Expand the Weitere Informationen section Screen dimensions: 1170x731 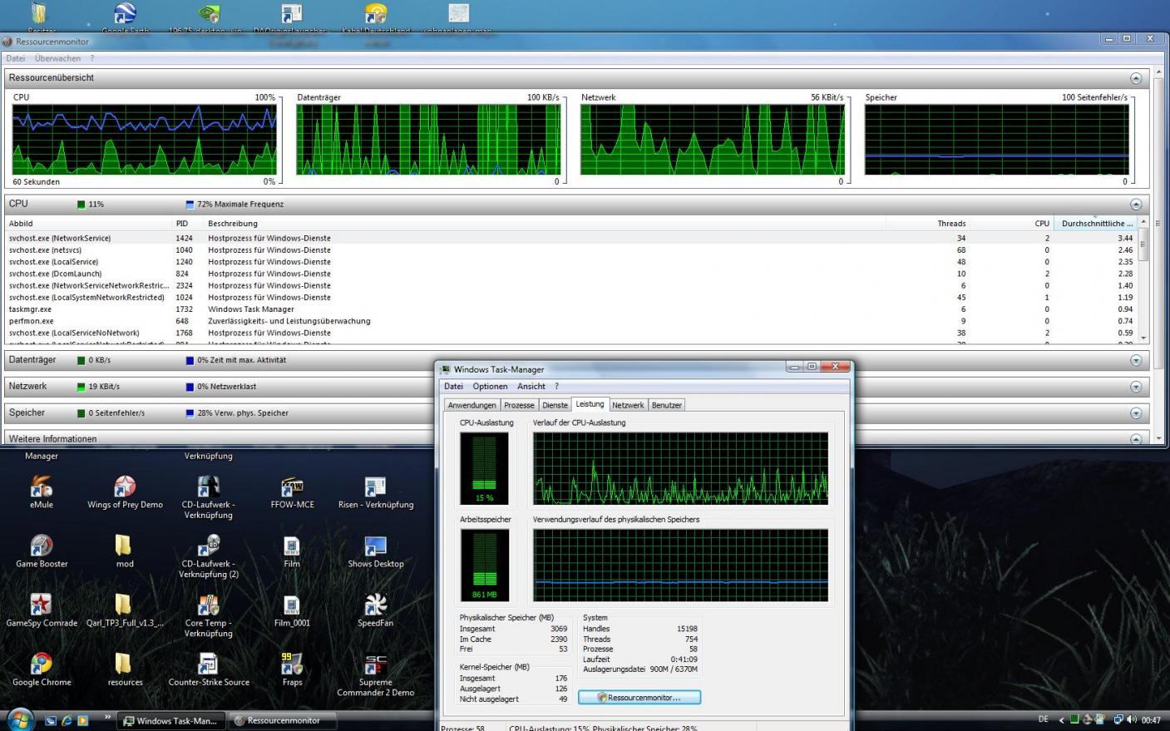(1136, 438)
